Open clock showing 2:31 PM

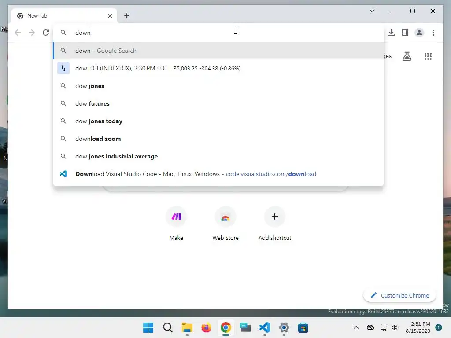point(418,327)
